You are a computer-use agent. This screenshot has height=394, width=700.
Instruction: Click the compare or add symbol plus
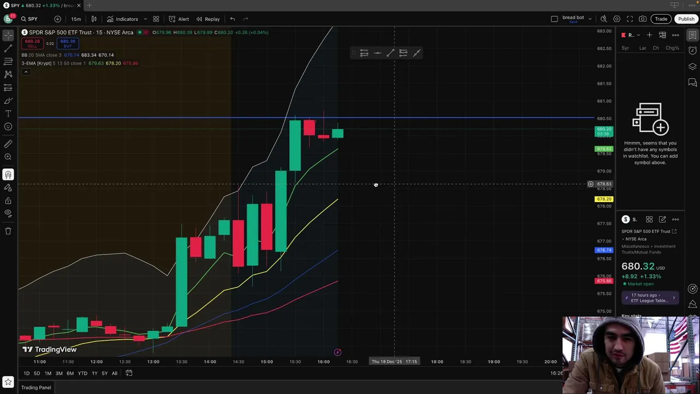57,19
